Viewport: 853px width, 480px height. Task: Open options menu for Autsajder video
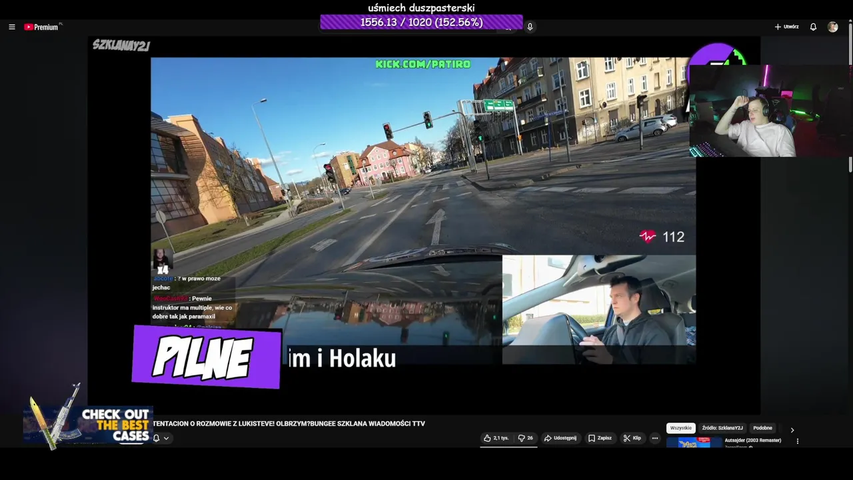[x=797, y=441]
